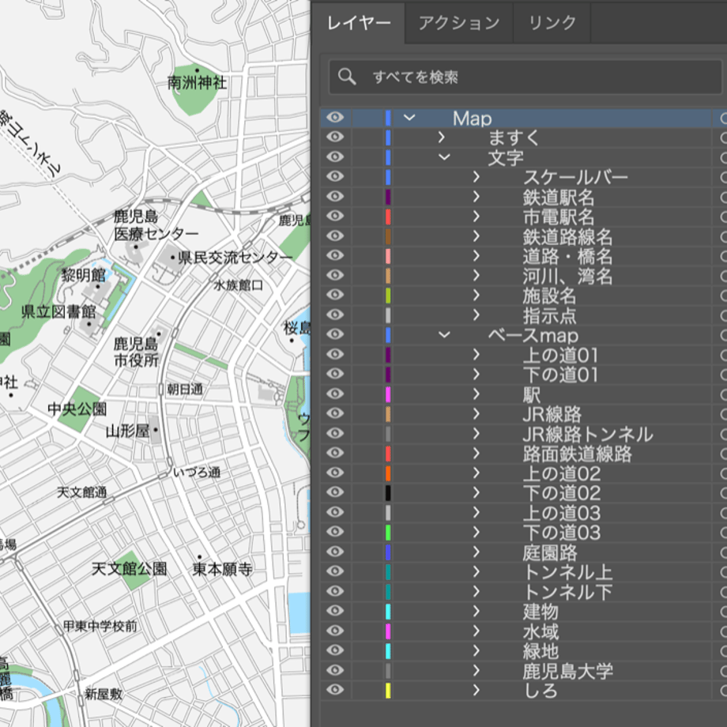Select the 河川、湾名 layer
The image size is (727, 727).
tap(523, 276)
